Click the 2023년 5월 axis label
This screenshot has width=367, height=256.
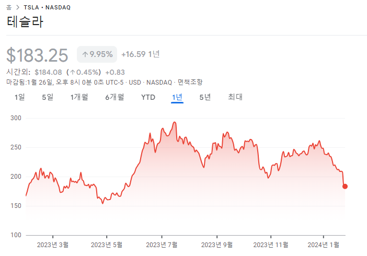(x=107, y=245)
